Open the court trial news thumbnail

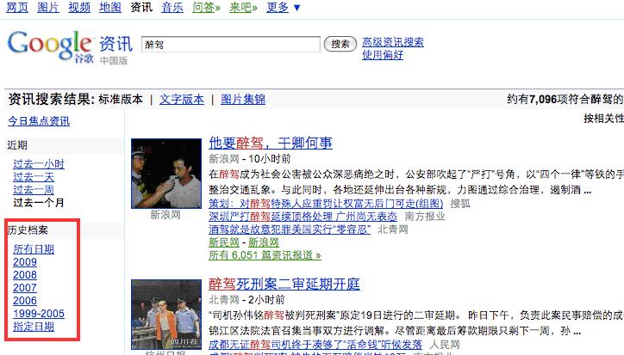click(x=166, y=315)
